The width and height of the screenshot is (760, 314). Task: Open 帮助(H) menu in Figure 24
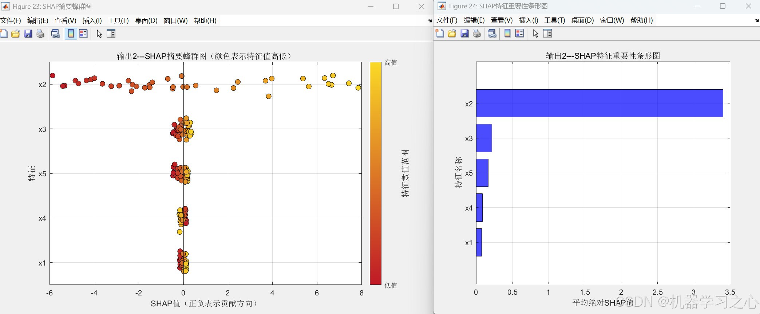pos(642,20)
